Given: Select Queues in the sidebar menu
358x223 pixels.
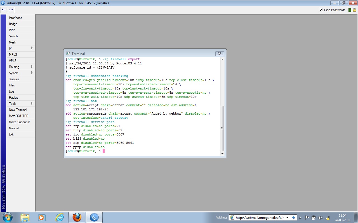Looking at the screenshot, I should coord(14,79).
